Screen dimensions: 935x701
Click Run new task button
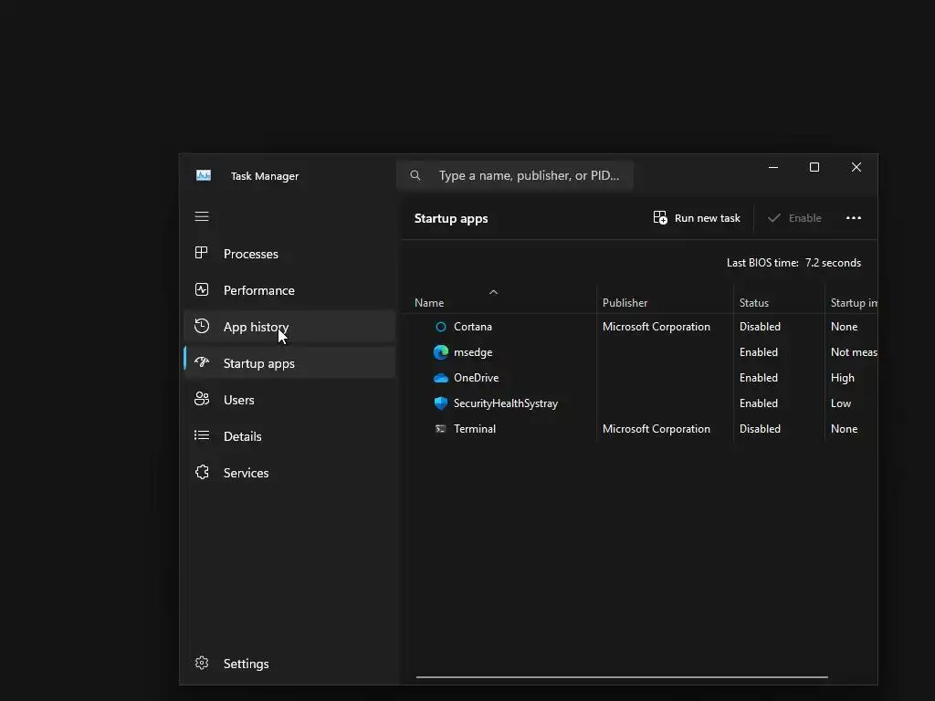697,218
